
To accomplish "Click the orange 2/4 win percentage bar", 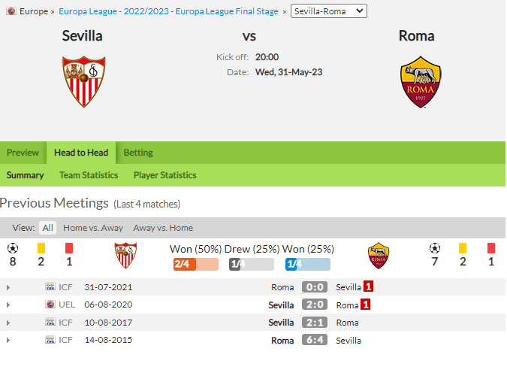I will (195, 264).
